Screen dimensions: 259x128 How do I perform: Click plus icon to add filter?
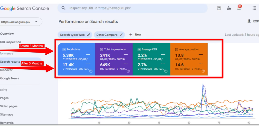[x=131, y=35]
